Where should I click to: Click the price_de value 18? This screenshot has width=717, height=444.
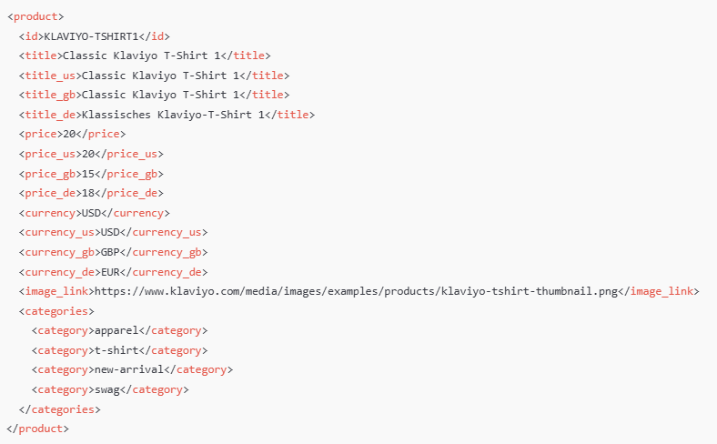coord(88,193)
